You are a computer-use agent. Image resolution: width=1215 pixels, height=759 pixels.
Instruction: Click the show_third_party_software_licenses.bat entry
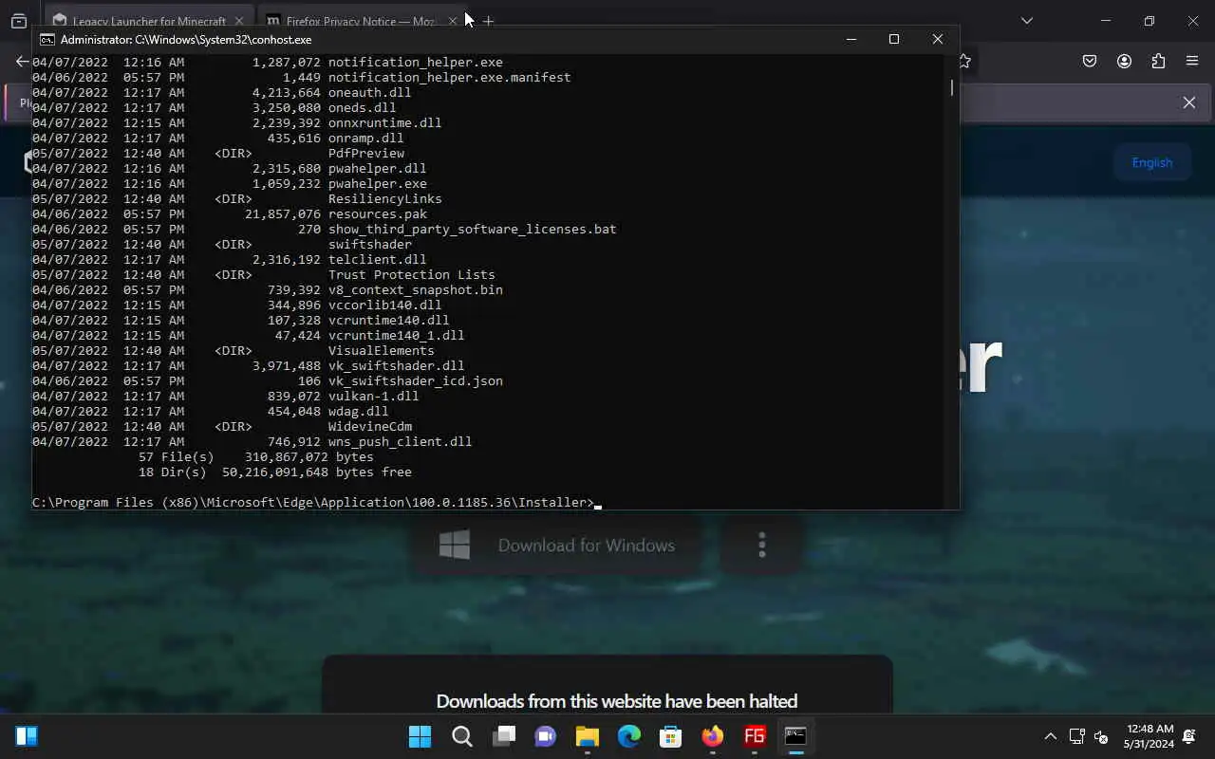[472, 230]
